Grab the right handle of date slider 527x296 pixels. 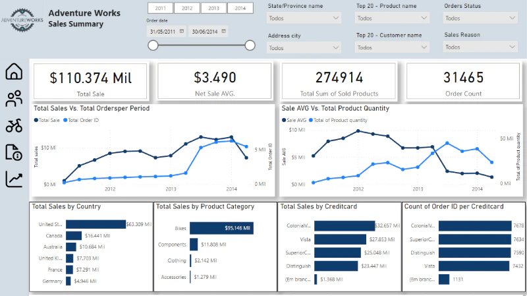250,45
